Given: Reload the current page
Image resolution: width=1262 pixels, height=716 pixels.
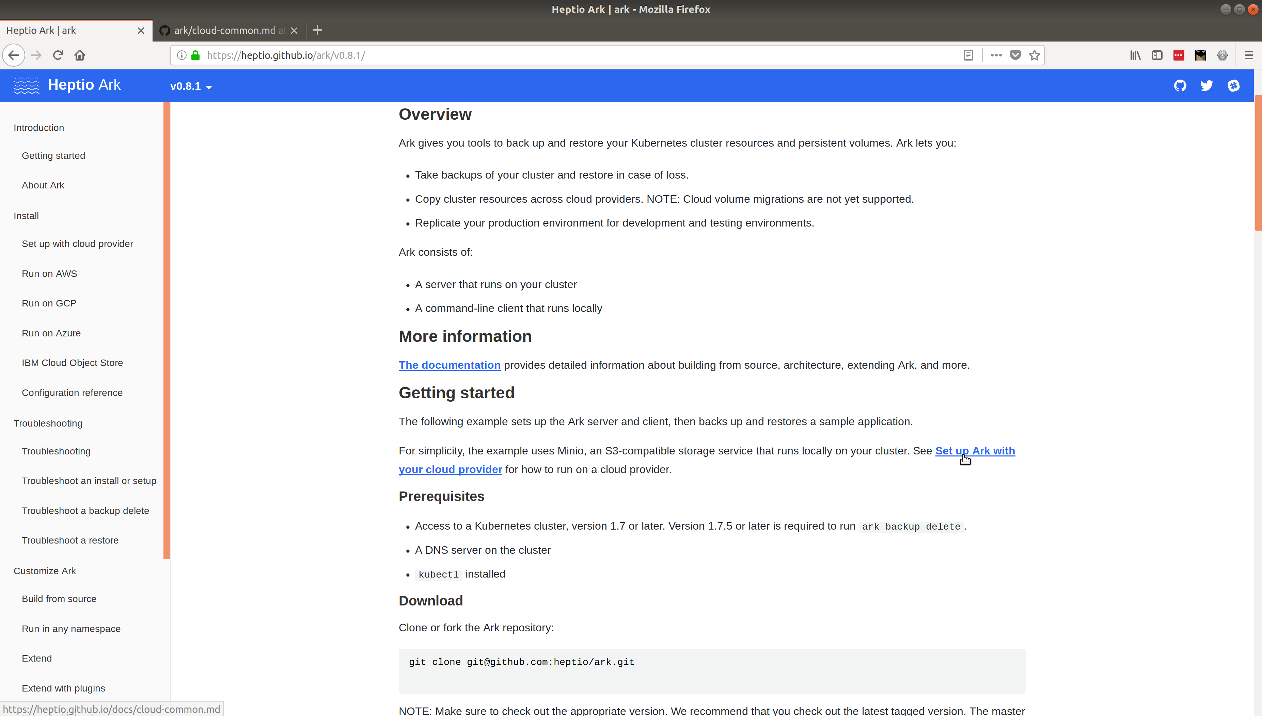Looking at the screenshot, I should click(x=58, y=55).
